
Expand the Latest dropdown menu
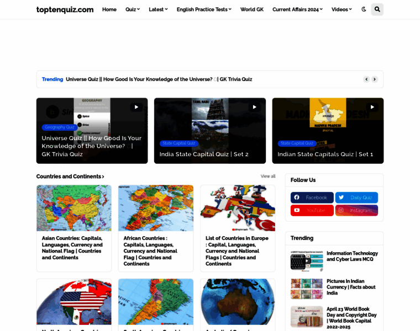pyautogui.click(x=158, y=9)
